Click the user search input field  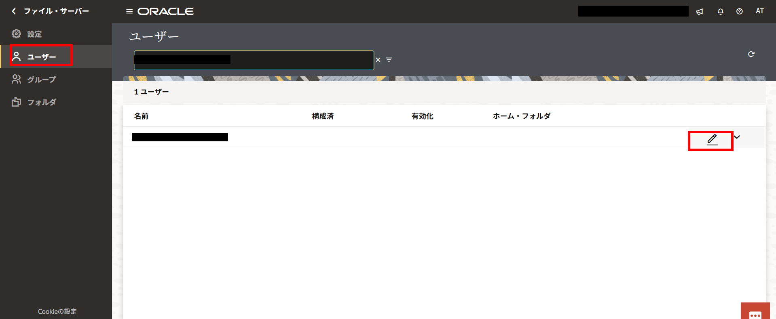click(x=254, y=60)
